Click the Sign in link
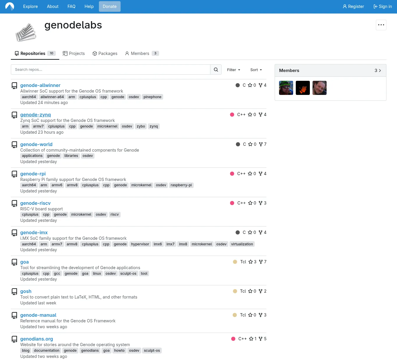Viewport: 397px width, 362px height. click(x=383, y=6)
